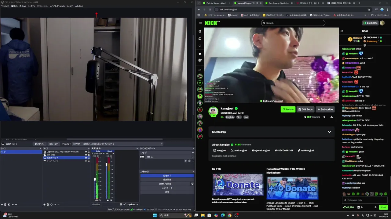Open desktop audio channel dropdown arrow
This screenshot has width=391, height=219.
(x=103, y=154)
